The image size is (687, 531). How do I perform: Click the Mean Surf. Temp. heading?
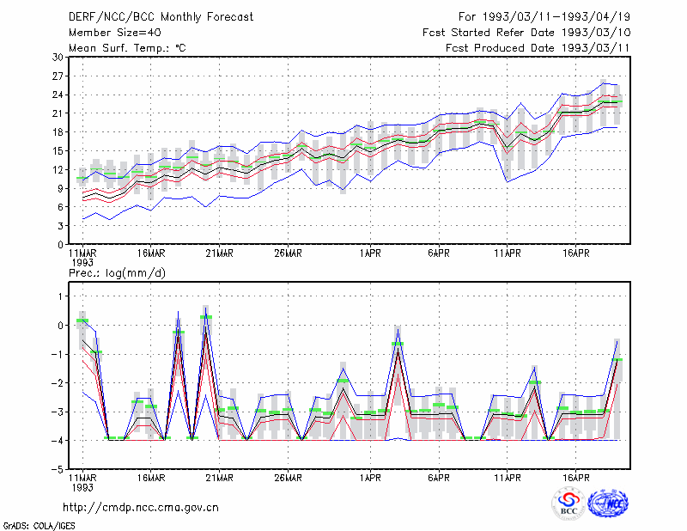127,48
